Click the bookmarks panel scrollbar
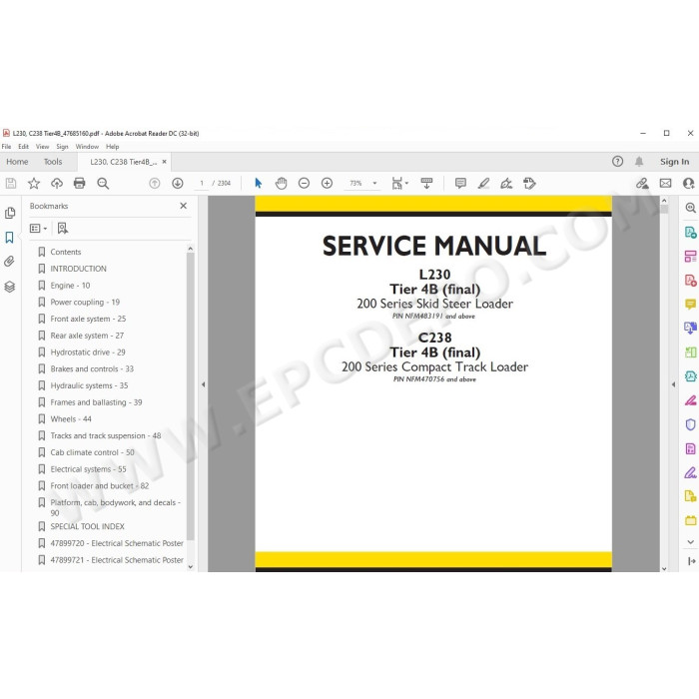The width and height of the screenshot is (699, 699). click(191, 395)
